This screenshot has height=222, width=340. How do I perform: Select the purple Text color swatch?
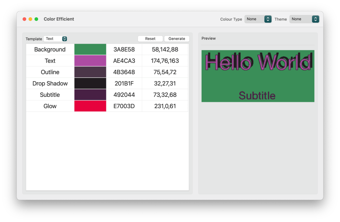point(90,61)
